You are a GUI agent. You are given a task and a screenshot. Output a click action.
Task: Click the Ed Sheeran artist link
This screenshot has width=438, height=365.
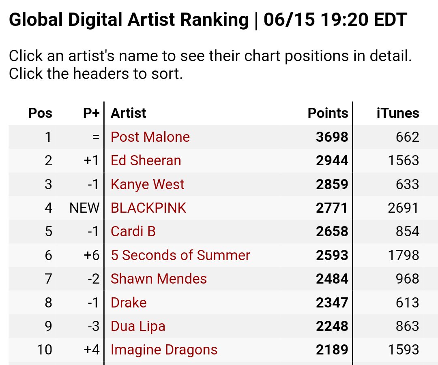pyautogui.click(x=146, y=160)
